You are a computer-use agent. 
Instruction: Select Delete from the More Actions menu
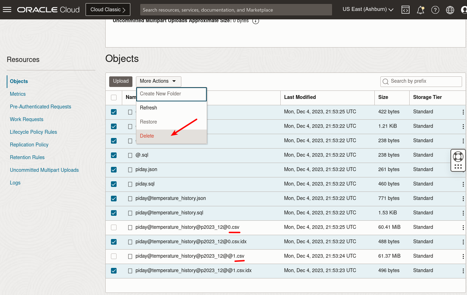(x=147, y=136)
